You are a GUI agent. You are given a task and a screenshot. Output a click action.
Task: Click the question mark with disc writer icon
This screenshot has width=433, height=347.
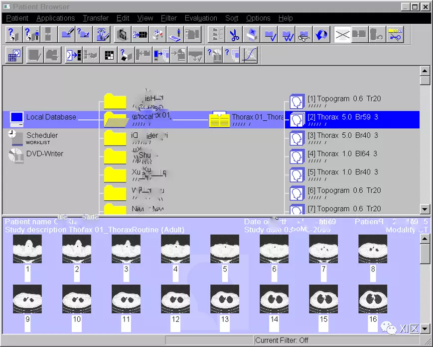[214, 55]
